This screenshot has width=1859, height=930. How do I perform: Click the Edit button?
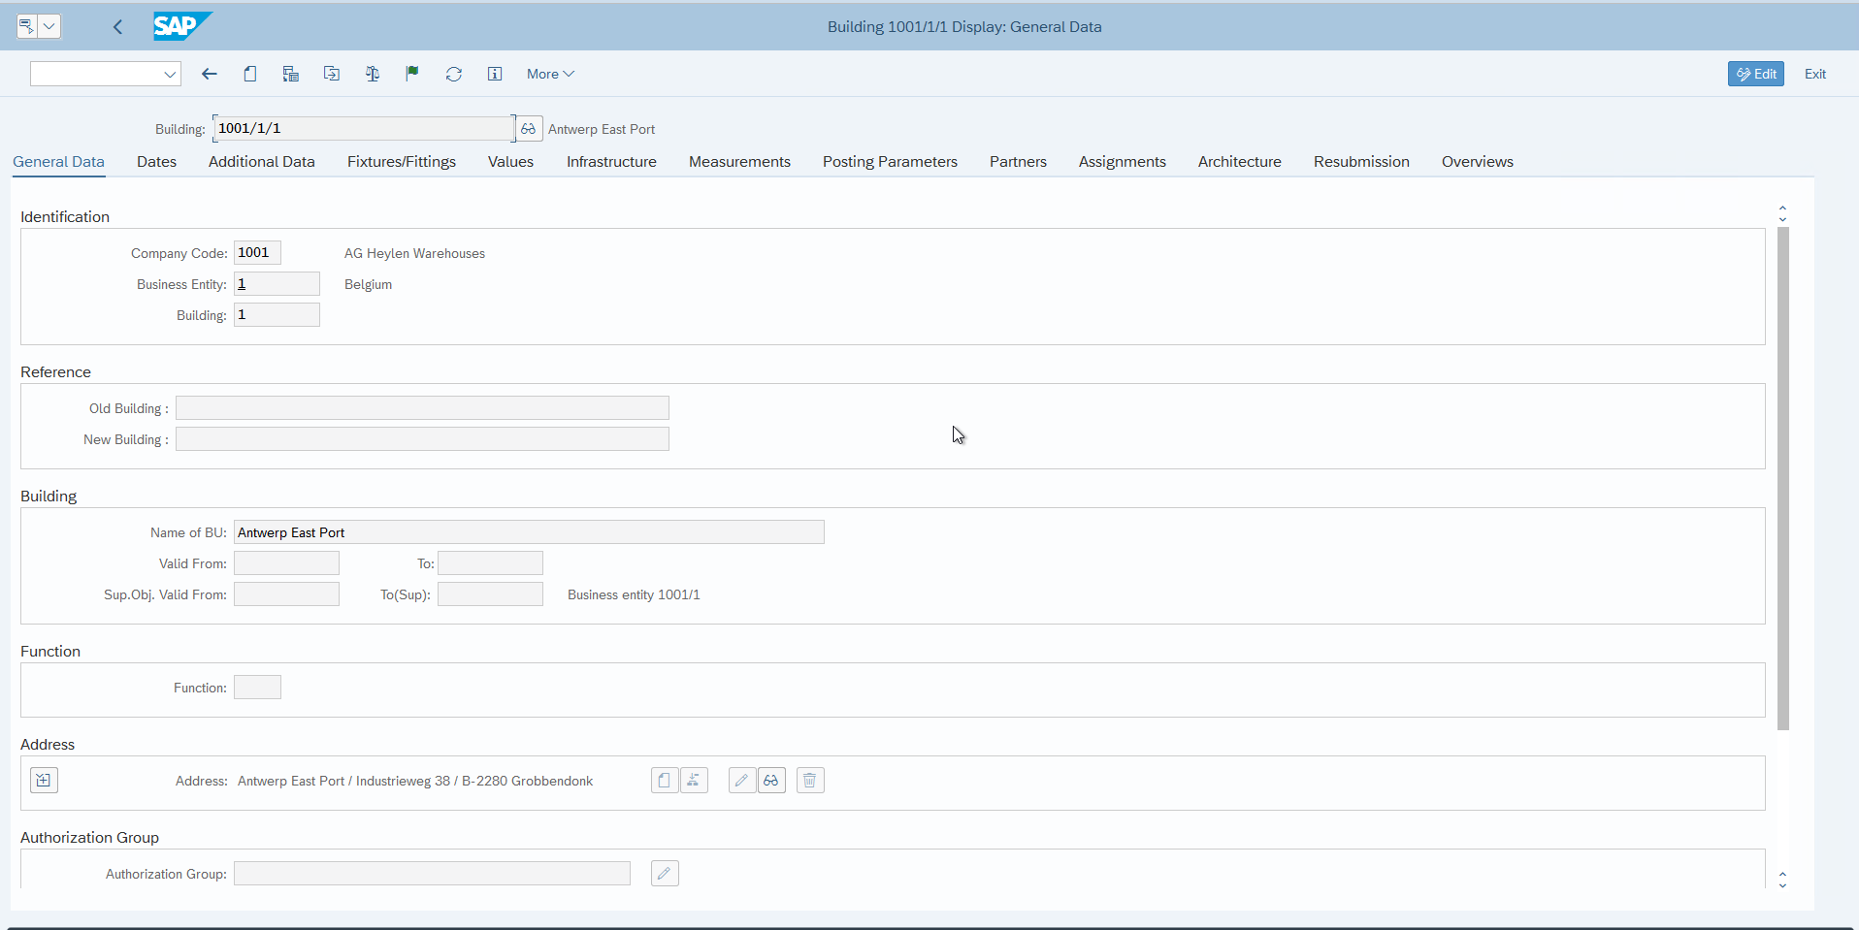coord(1755,74)
